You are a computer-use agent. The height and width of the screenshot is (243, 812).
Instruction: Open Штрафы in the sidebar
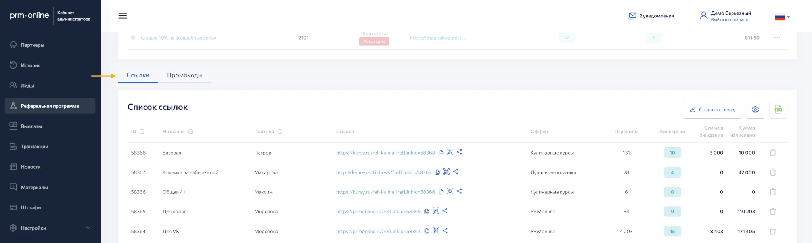click(50, 207)
